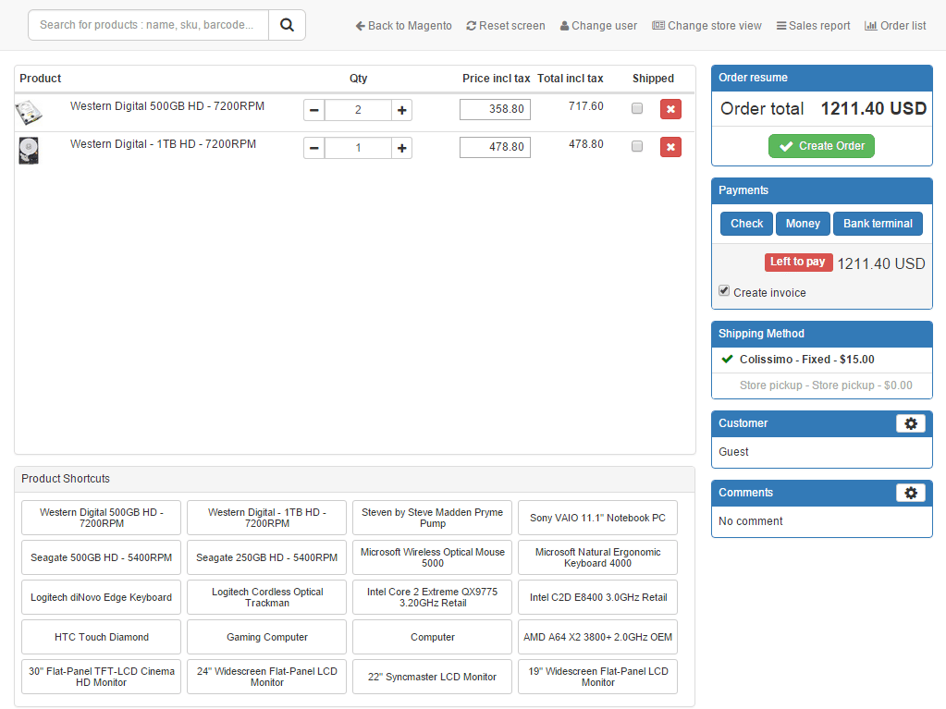Screen dimensions: 946x709
Task: Add Seagate 250GB HD - 5400RPM shortcut
Action: click(x=266, y=557)
